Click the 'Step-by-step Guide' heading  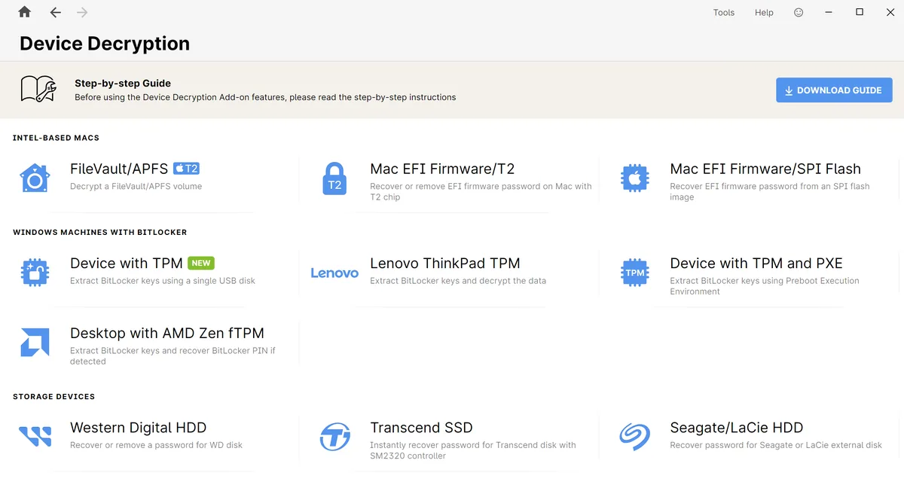pos(123,84)
